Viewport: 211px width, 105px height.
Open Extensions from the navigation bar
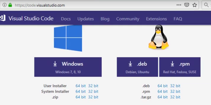point(156,19)
